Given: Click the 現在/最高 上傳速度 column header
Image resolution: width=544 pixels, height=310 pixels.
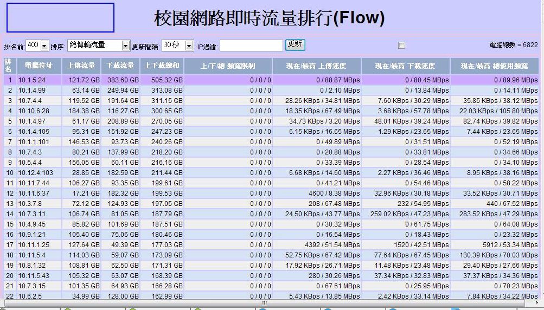Looking at the screenshot, I should tap(316, 66).
